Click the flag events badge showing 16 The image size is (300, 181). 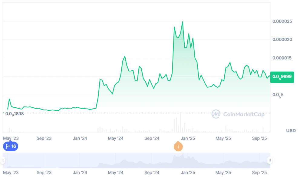coord(11,146)
